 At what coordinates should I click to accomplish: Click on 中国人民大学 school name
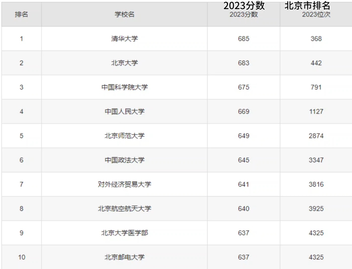click(124, 112)
